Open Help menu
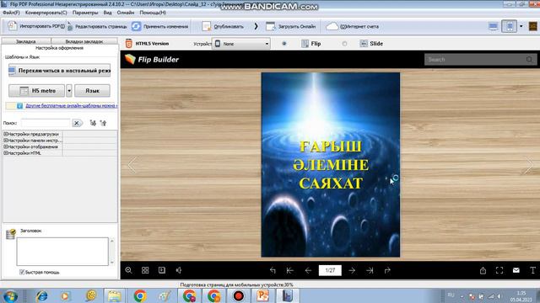 (x=153, y=13)
